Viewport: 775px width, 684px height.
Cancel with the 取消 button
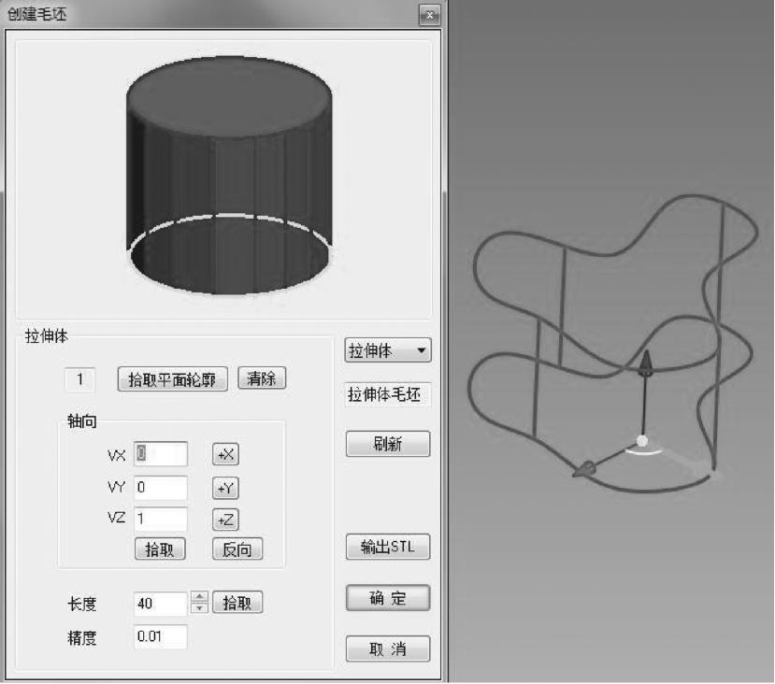tap(388, 648)
